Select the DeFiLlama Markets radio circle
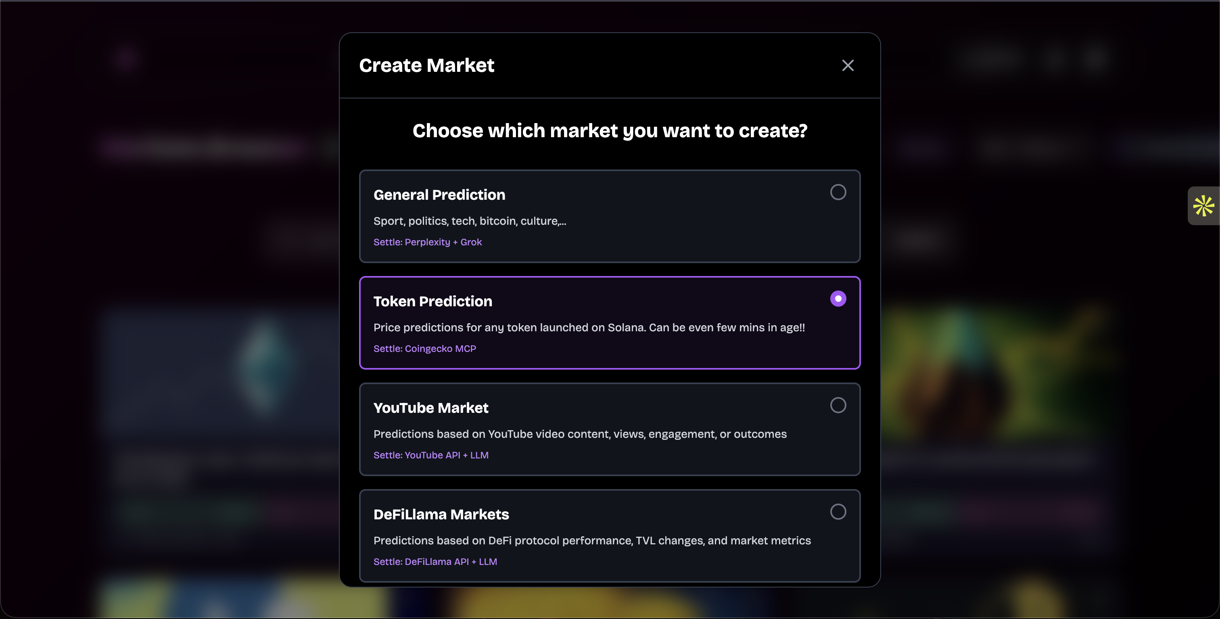This screenshot has width=1220, height=619. (x=838, y=512)
